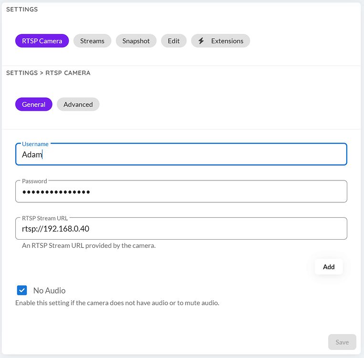The height and width of the screenshot is (358, 364).
Task: Click the RTSP Stream URL helper text
Action: [89, 245]
